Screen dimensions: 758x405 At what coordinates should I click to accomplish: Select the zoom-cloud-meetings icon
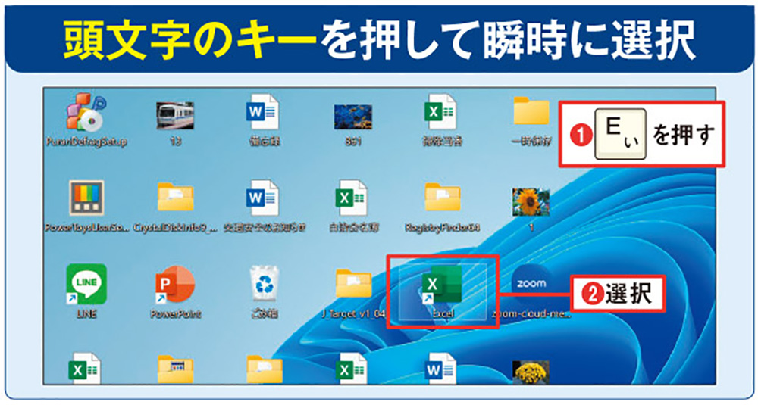(531, 283)
